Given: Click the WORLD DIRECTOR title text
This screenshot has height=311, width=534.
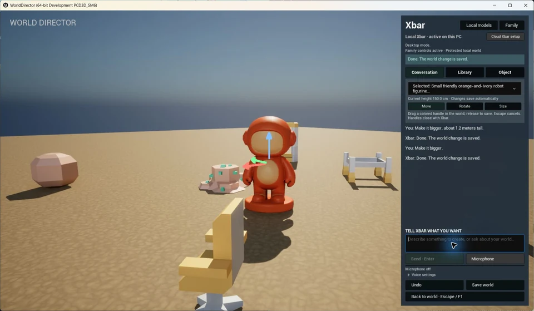Looking at the screenshot, I should coord(43,23).
